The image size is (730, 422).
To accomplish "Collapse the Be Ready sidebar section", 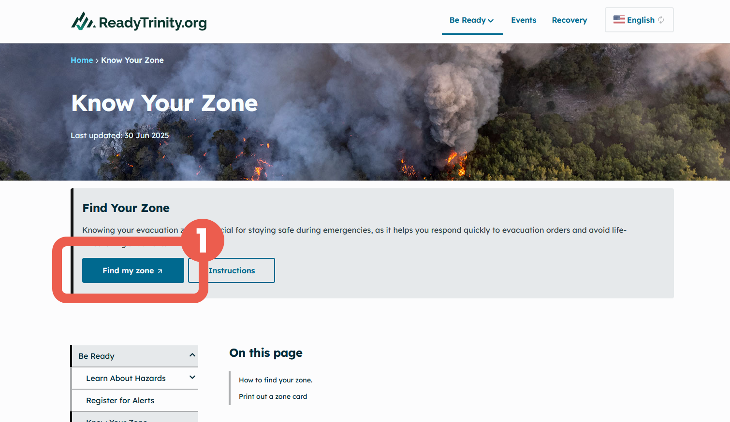I will coord(192,355).
